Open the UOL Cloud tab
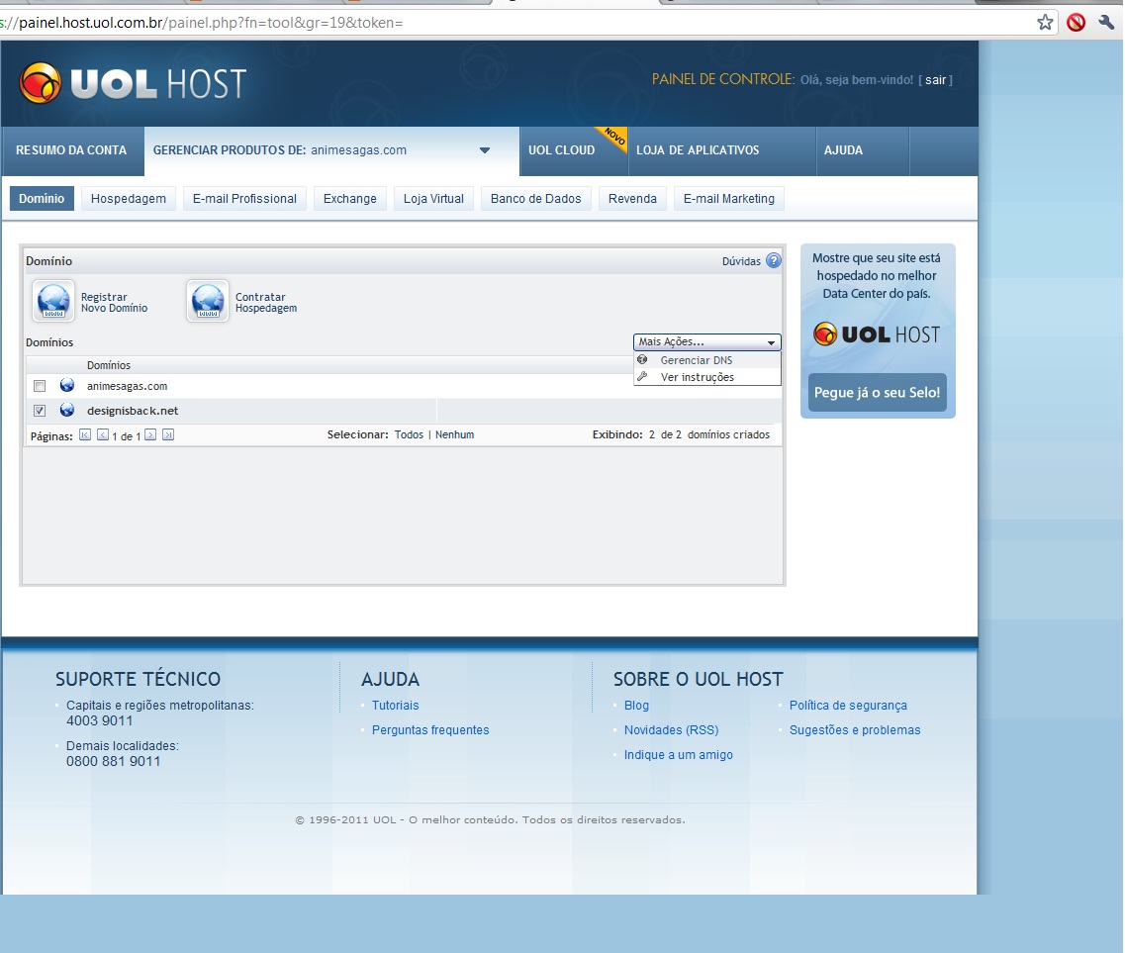1125x953 pixels. [573, 150]
